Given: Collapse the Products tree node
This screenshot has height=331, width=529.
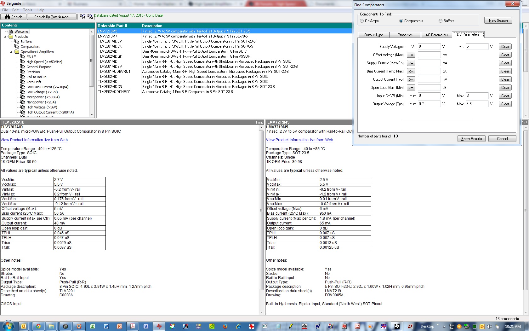Looking at the screenshot, I should [x=5, y=37].
